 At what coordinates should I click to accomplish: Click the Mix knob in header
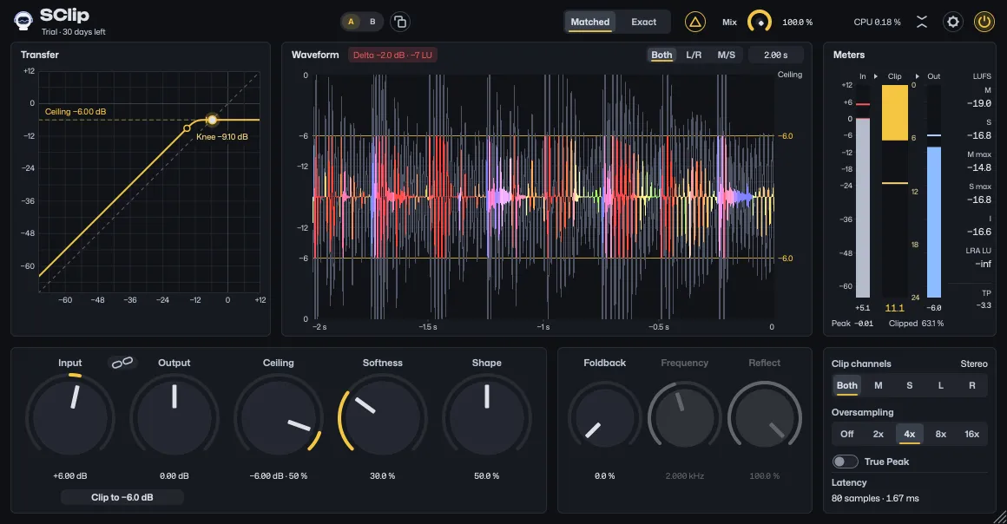(760, 22)
